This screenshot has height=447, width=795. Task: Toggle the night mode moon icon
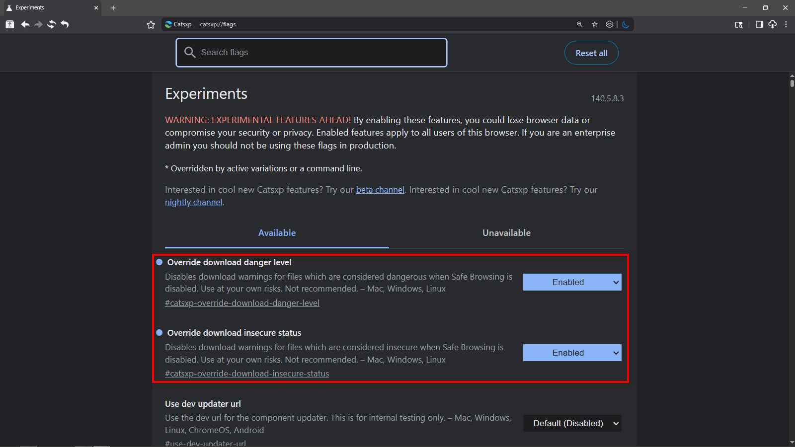point(626,24)
